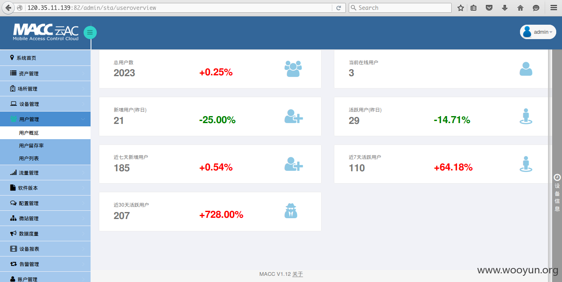Click the 数据度量 megaphone icon
Viewport: 562px width, 282px height.
(x=14, y=233)
